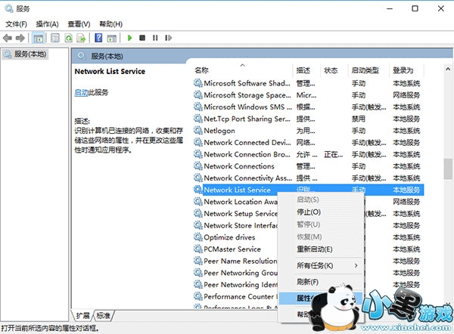Expand 所有任务(K) submenu
Screen dimensions: 454x334
321,265
